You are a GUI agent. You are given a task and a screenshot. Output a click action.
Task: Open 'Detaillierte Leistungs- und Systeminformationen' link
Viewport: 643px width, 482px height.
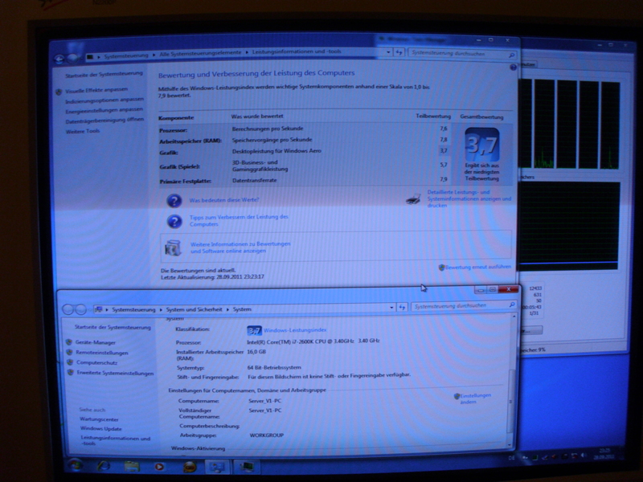469,198
